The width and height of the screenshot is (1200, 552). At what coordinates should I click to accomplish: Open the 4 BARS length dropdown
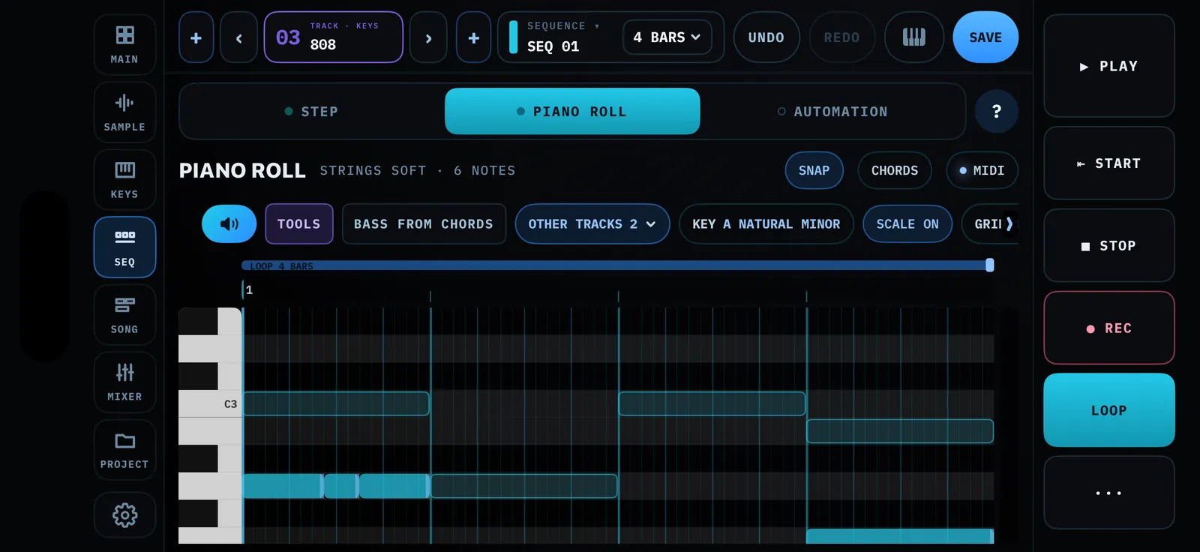click(x=667, y=37)
